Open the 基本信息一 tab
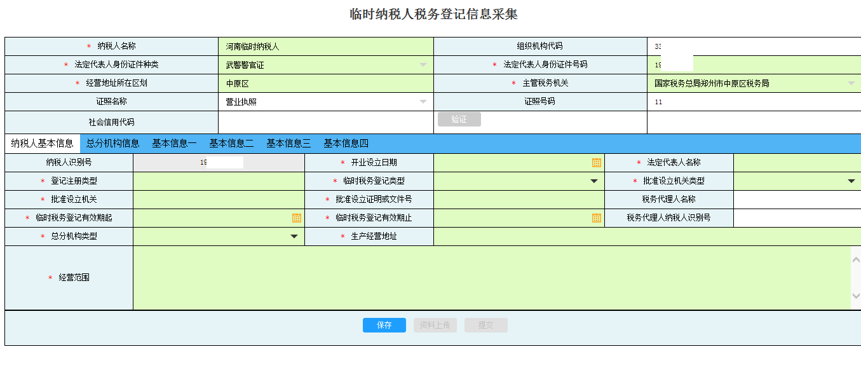This screenshot has width=861, height=377. [174, 144]
